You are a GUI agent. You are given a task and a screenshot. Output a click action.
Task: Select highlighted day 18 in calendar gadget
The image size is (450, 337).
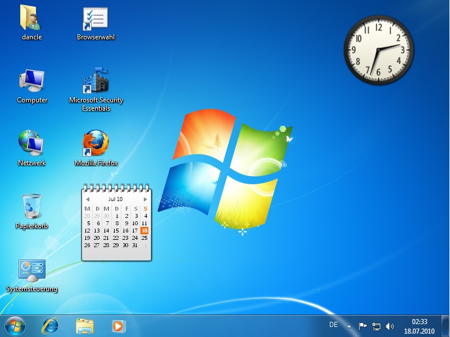(144, 230)
